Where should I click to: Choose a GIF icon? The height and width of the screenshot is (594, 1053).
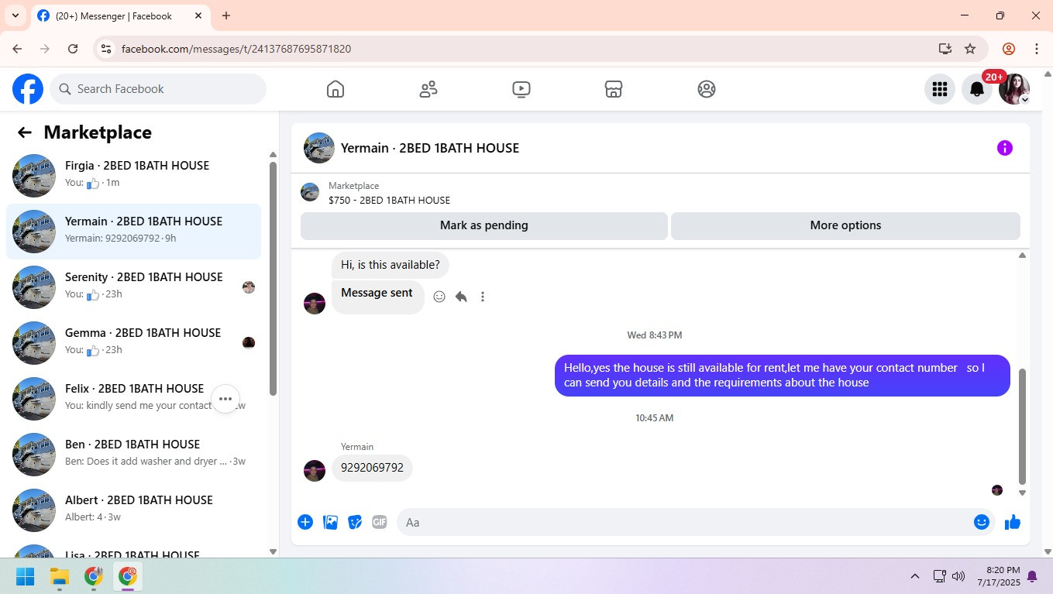click(380, 522)
